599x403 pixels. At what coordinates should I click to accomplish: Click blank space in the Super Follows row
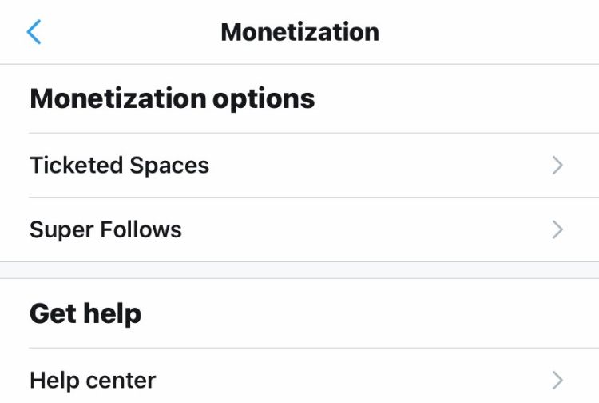coord(367,229)
